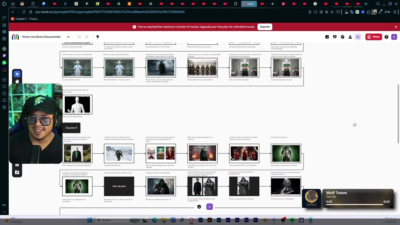The image size is (400, 225).
Task: Open the Victor von Doom Documental title dropdown
Action: coord(68,37)
